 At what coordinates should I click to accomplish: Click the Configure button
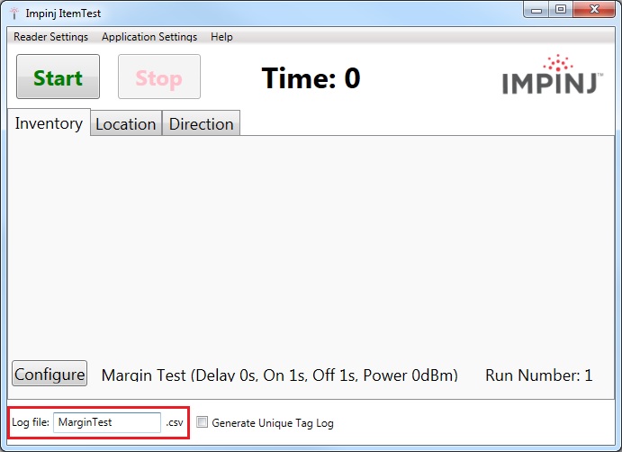(x=50, y=374)
